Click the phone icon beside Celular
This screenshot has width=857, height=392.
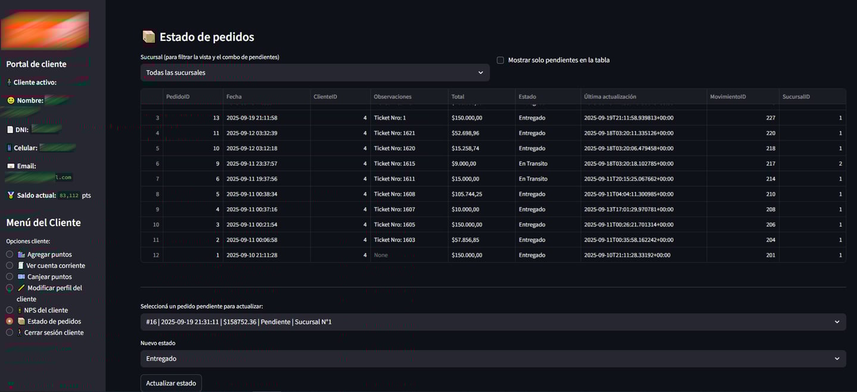click(9, 148)
